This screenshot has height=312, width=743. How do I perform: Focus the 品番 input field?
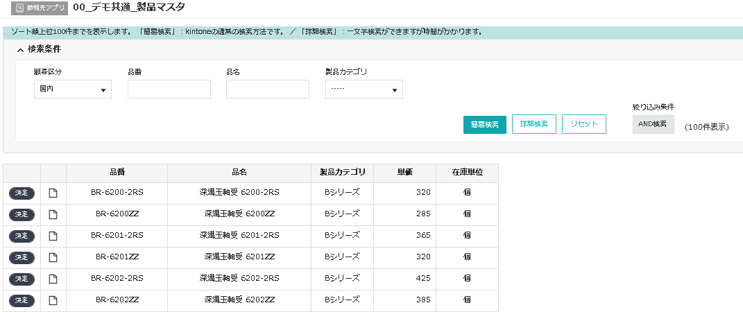(x=169, y=89)
